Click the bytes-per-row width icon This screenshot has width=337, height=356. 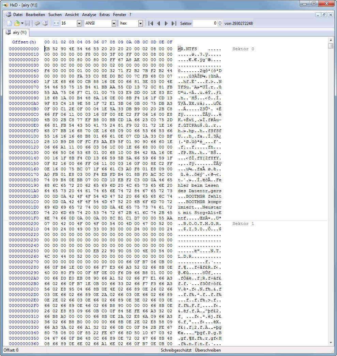coord(56,23)
